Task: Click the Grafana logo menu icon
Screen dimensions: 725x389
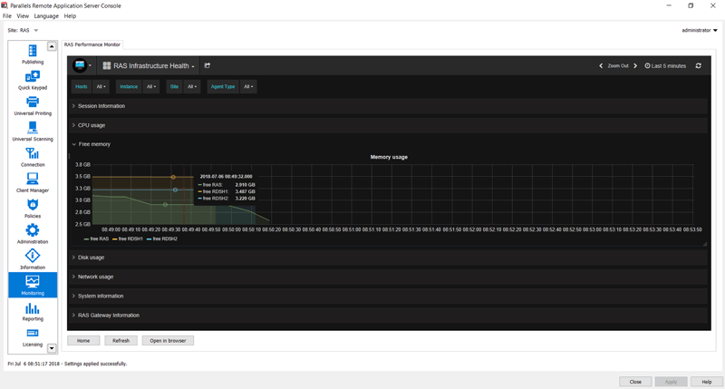Action: [82, 65]
